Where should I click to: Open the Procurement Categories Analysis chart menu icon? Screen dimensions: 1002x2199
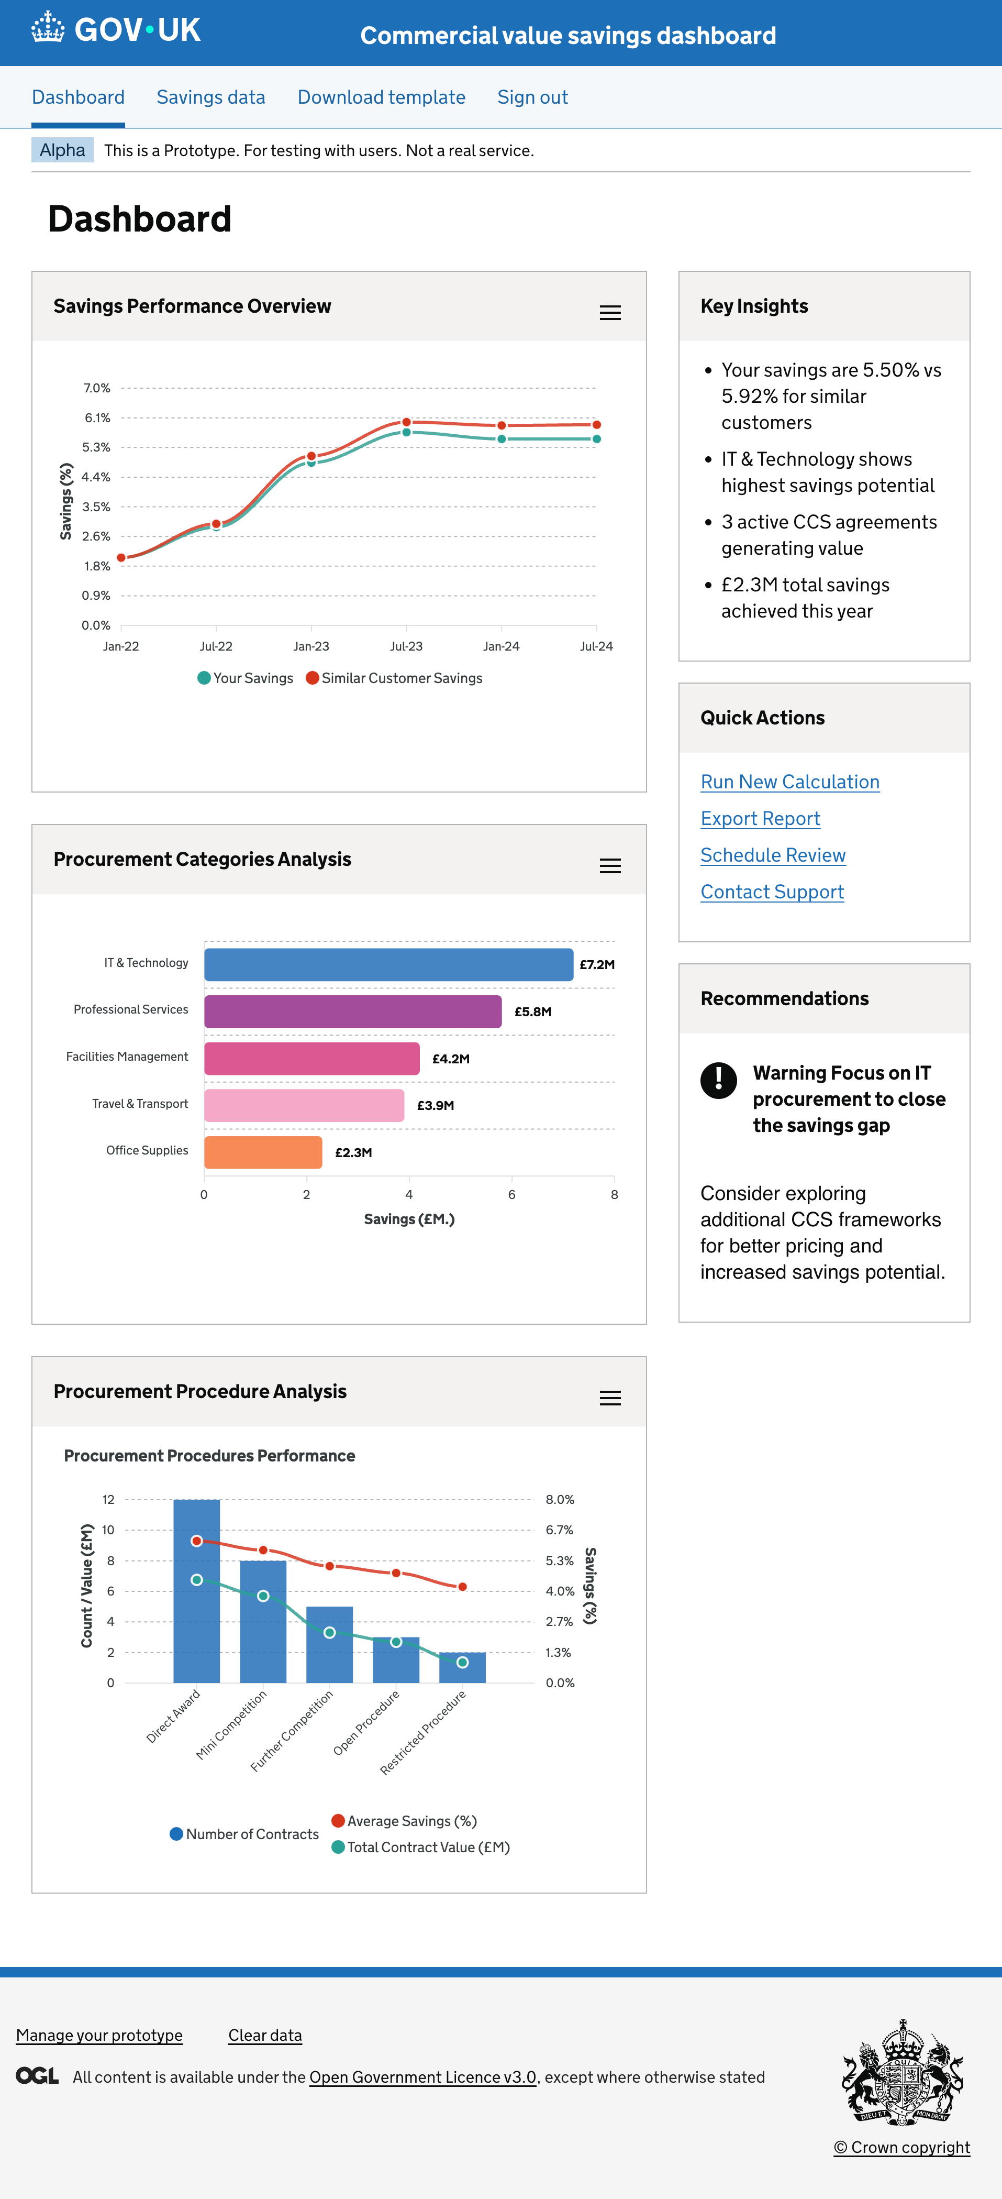click(610, 866)
